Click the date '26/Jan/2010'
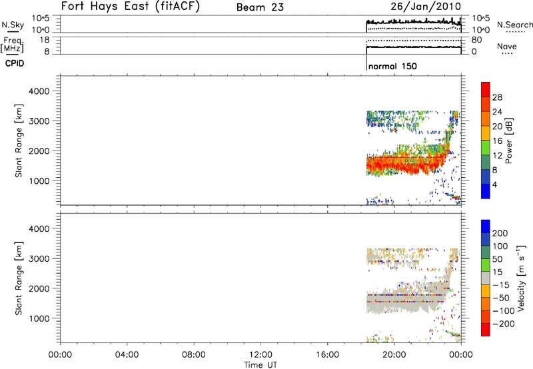The width and height of the screenshot is (533, 369). click(x=426, y=7)
